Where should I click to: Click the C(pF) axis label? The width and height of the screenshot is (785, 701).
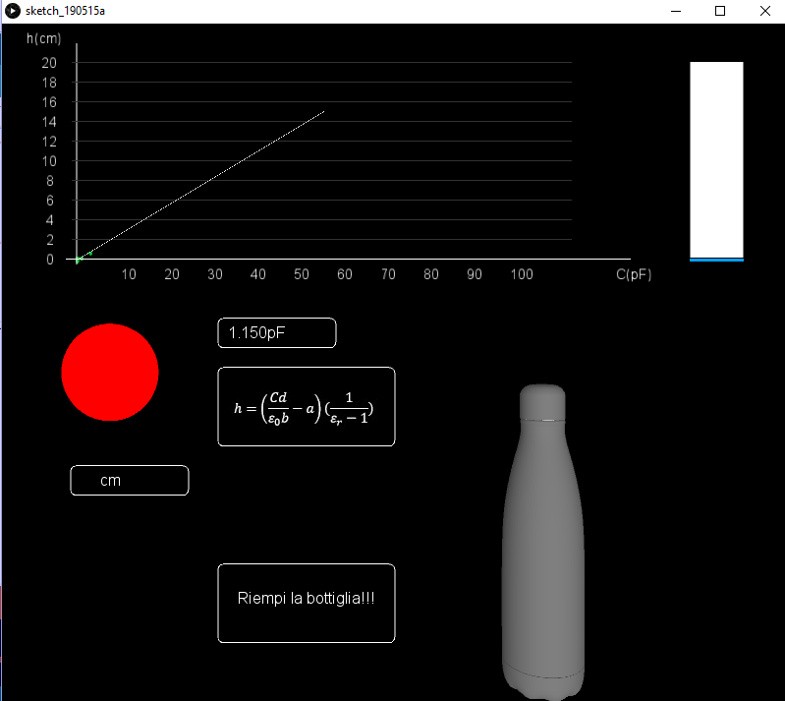pyautogui.click(x=634, y=274)
